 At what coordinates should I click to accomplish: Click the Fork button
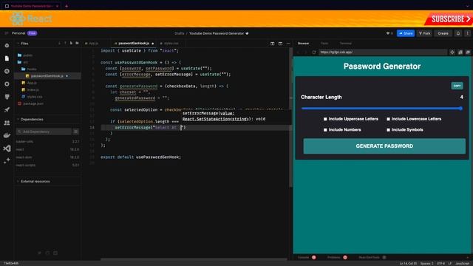tap(425, 33)
